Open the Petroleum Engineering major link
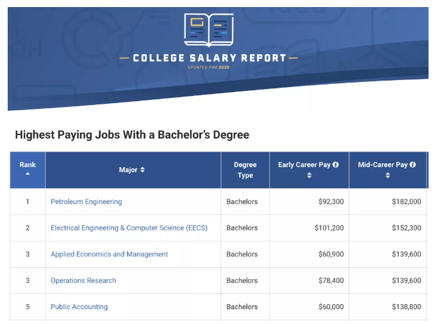The height and width of the screenshot is (324, 442). coord(86,202)
